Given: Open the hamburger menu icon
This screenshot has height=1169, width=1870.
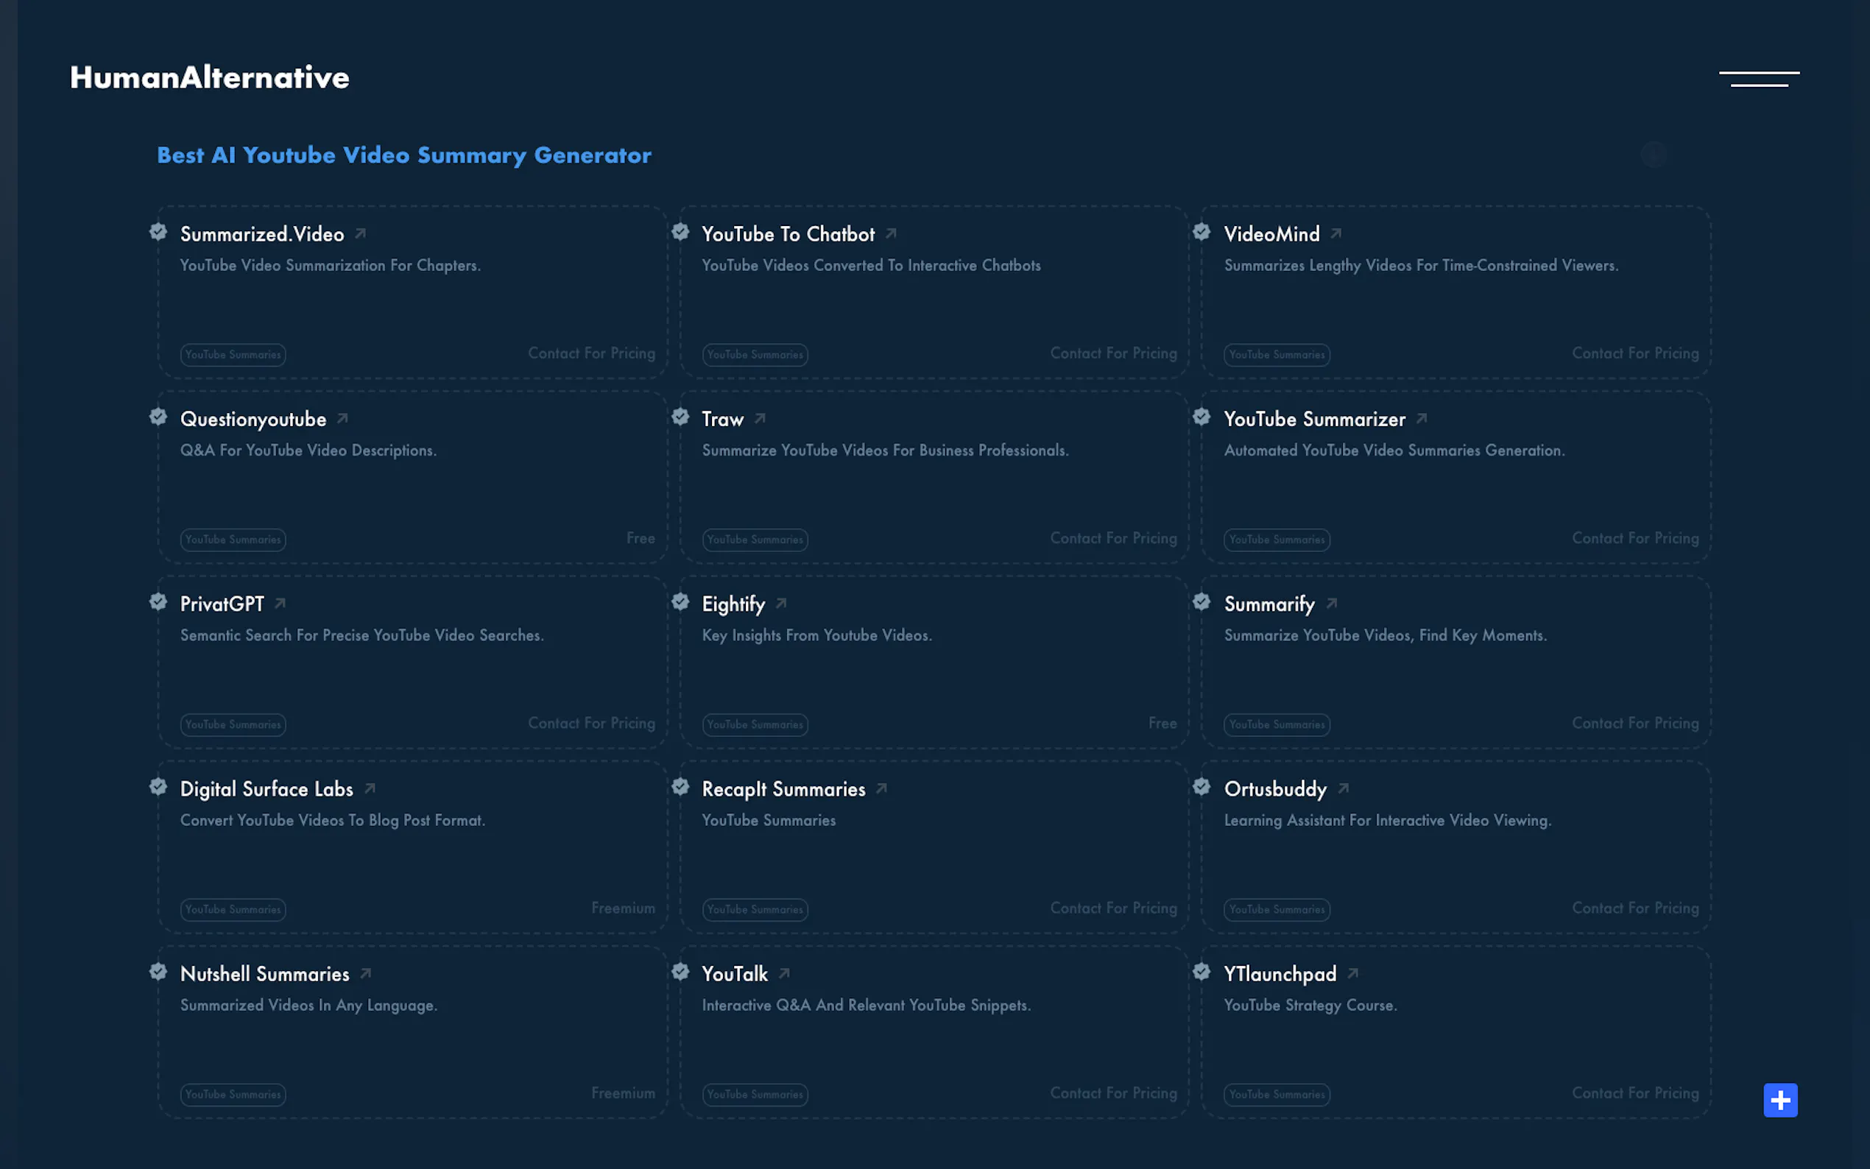Looking at the screenshot, I should [x=1759, y=78].
